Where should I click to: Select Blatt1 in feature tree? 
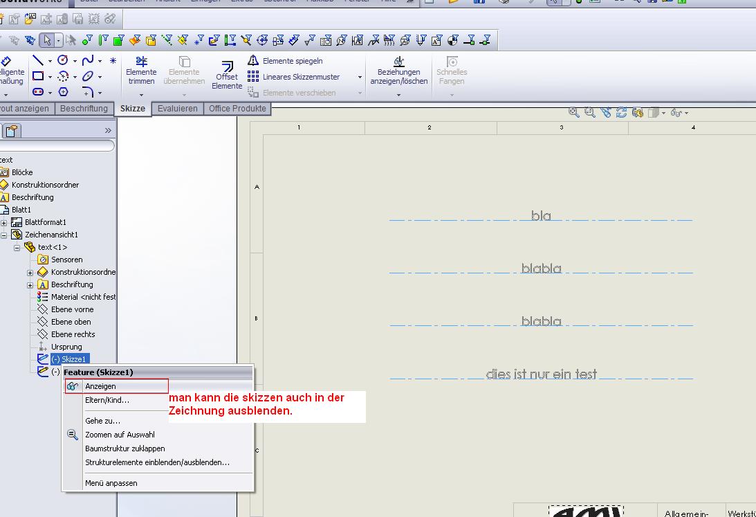pos(21,210)
